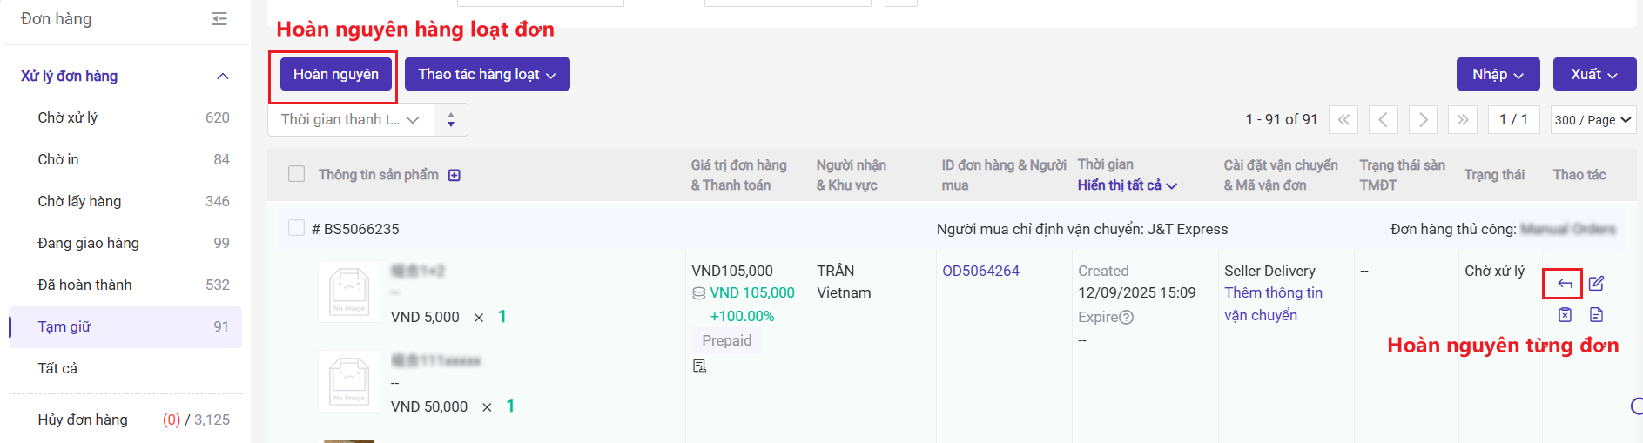Image resolution: width=1643 pixels, height=443 pixels.
Task: Open the Chờ lấy hàng menu item
Action: pyautogui.click(x=80, y=201)
